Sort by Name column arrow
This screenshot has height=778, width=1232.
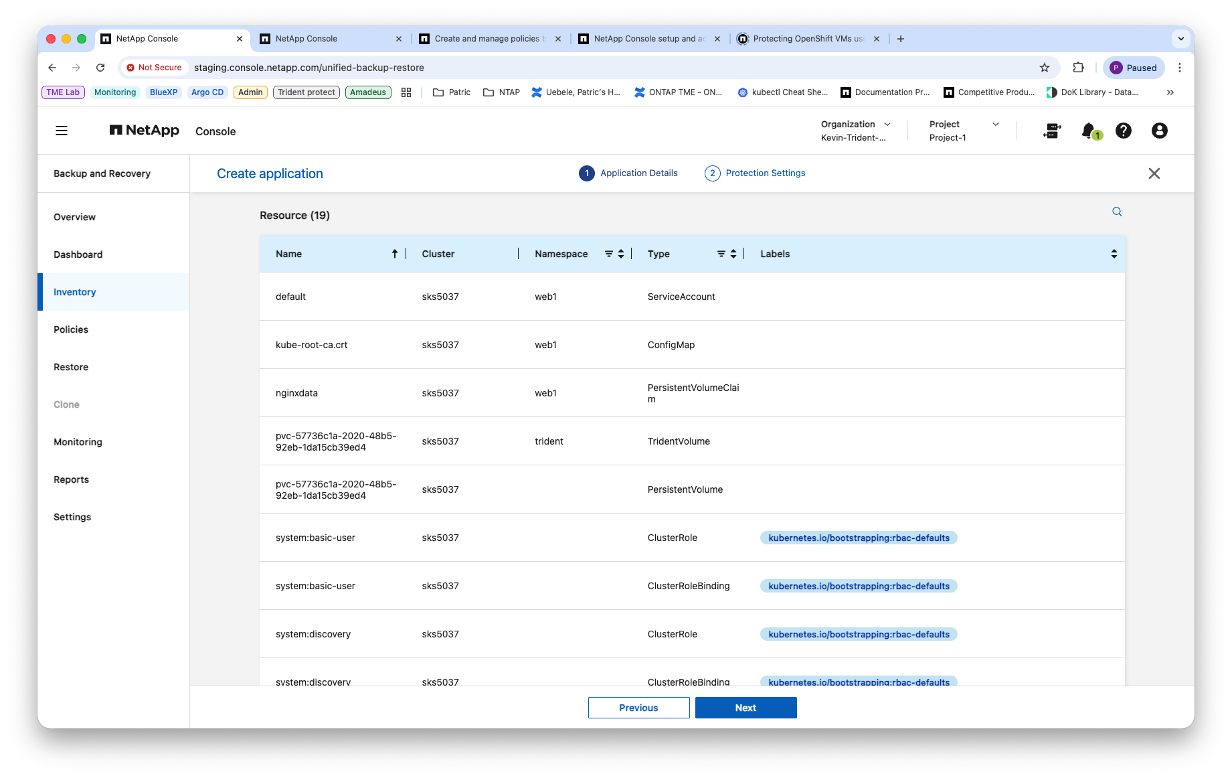[x=395, y=254]
